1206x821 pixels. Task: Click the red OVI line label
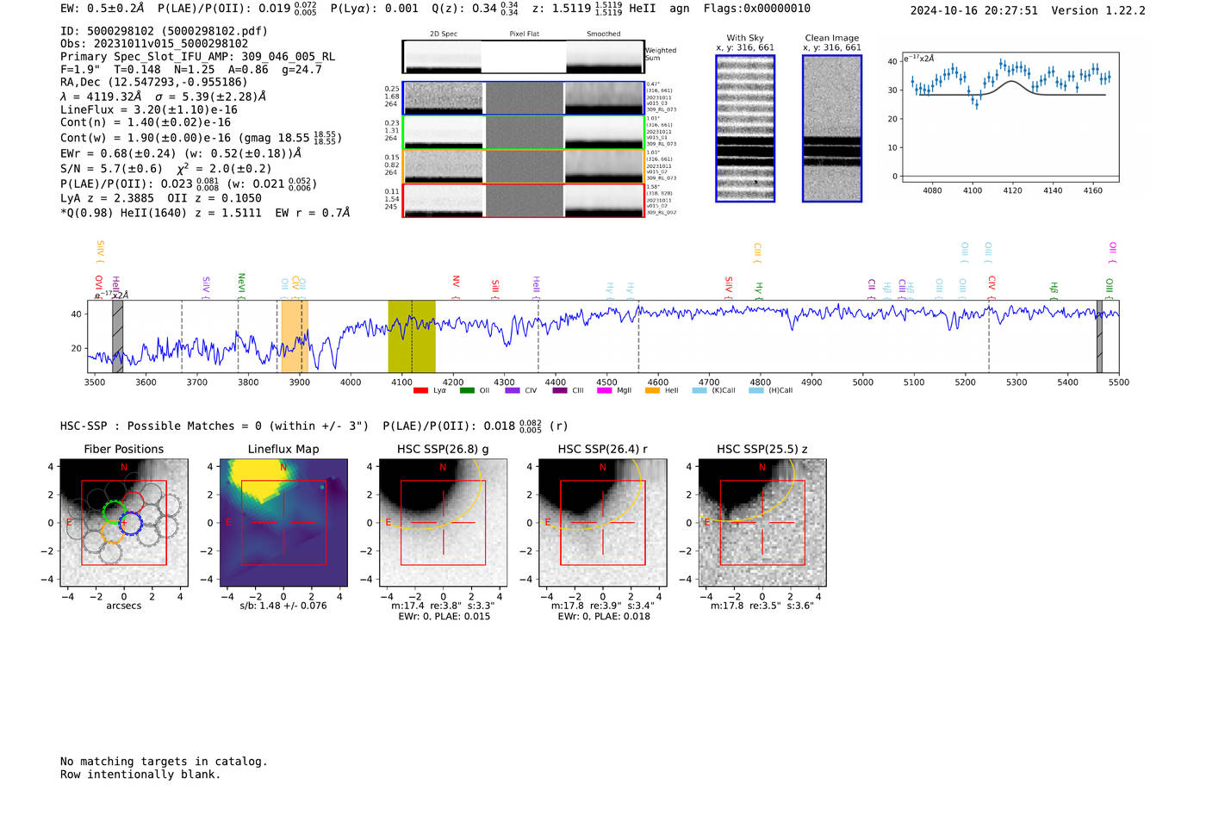point(98,286)
